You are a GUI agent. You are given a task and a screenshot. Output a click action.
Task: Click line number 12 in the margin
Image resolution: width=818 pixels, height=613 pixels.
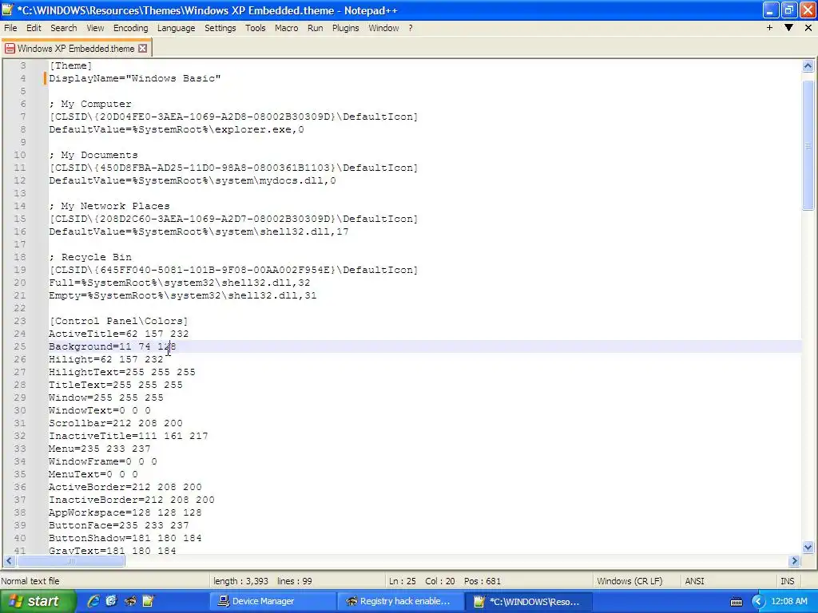(20, 180)
